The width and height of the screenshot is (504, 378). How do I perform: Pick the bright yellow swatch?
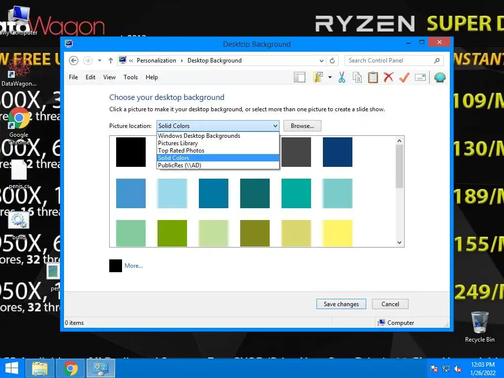pos(338,233)
